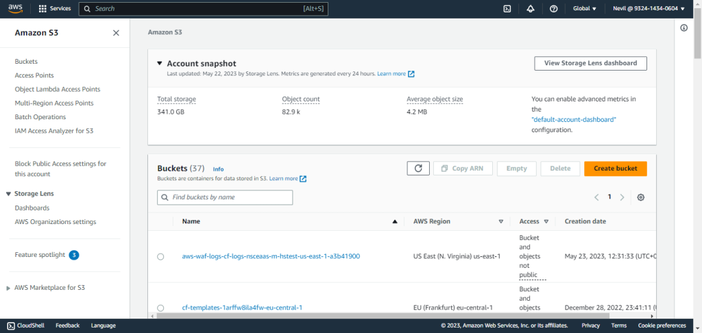This screenshot has height=333, width=702.
Task: Open Multi-Region Access Points
Action: click(54, 103)
